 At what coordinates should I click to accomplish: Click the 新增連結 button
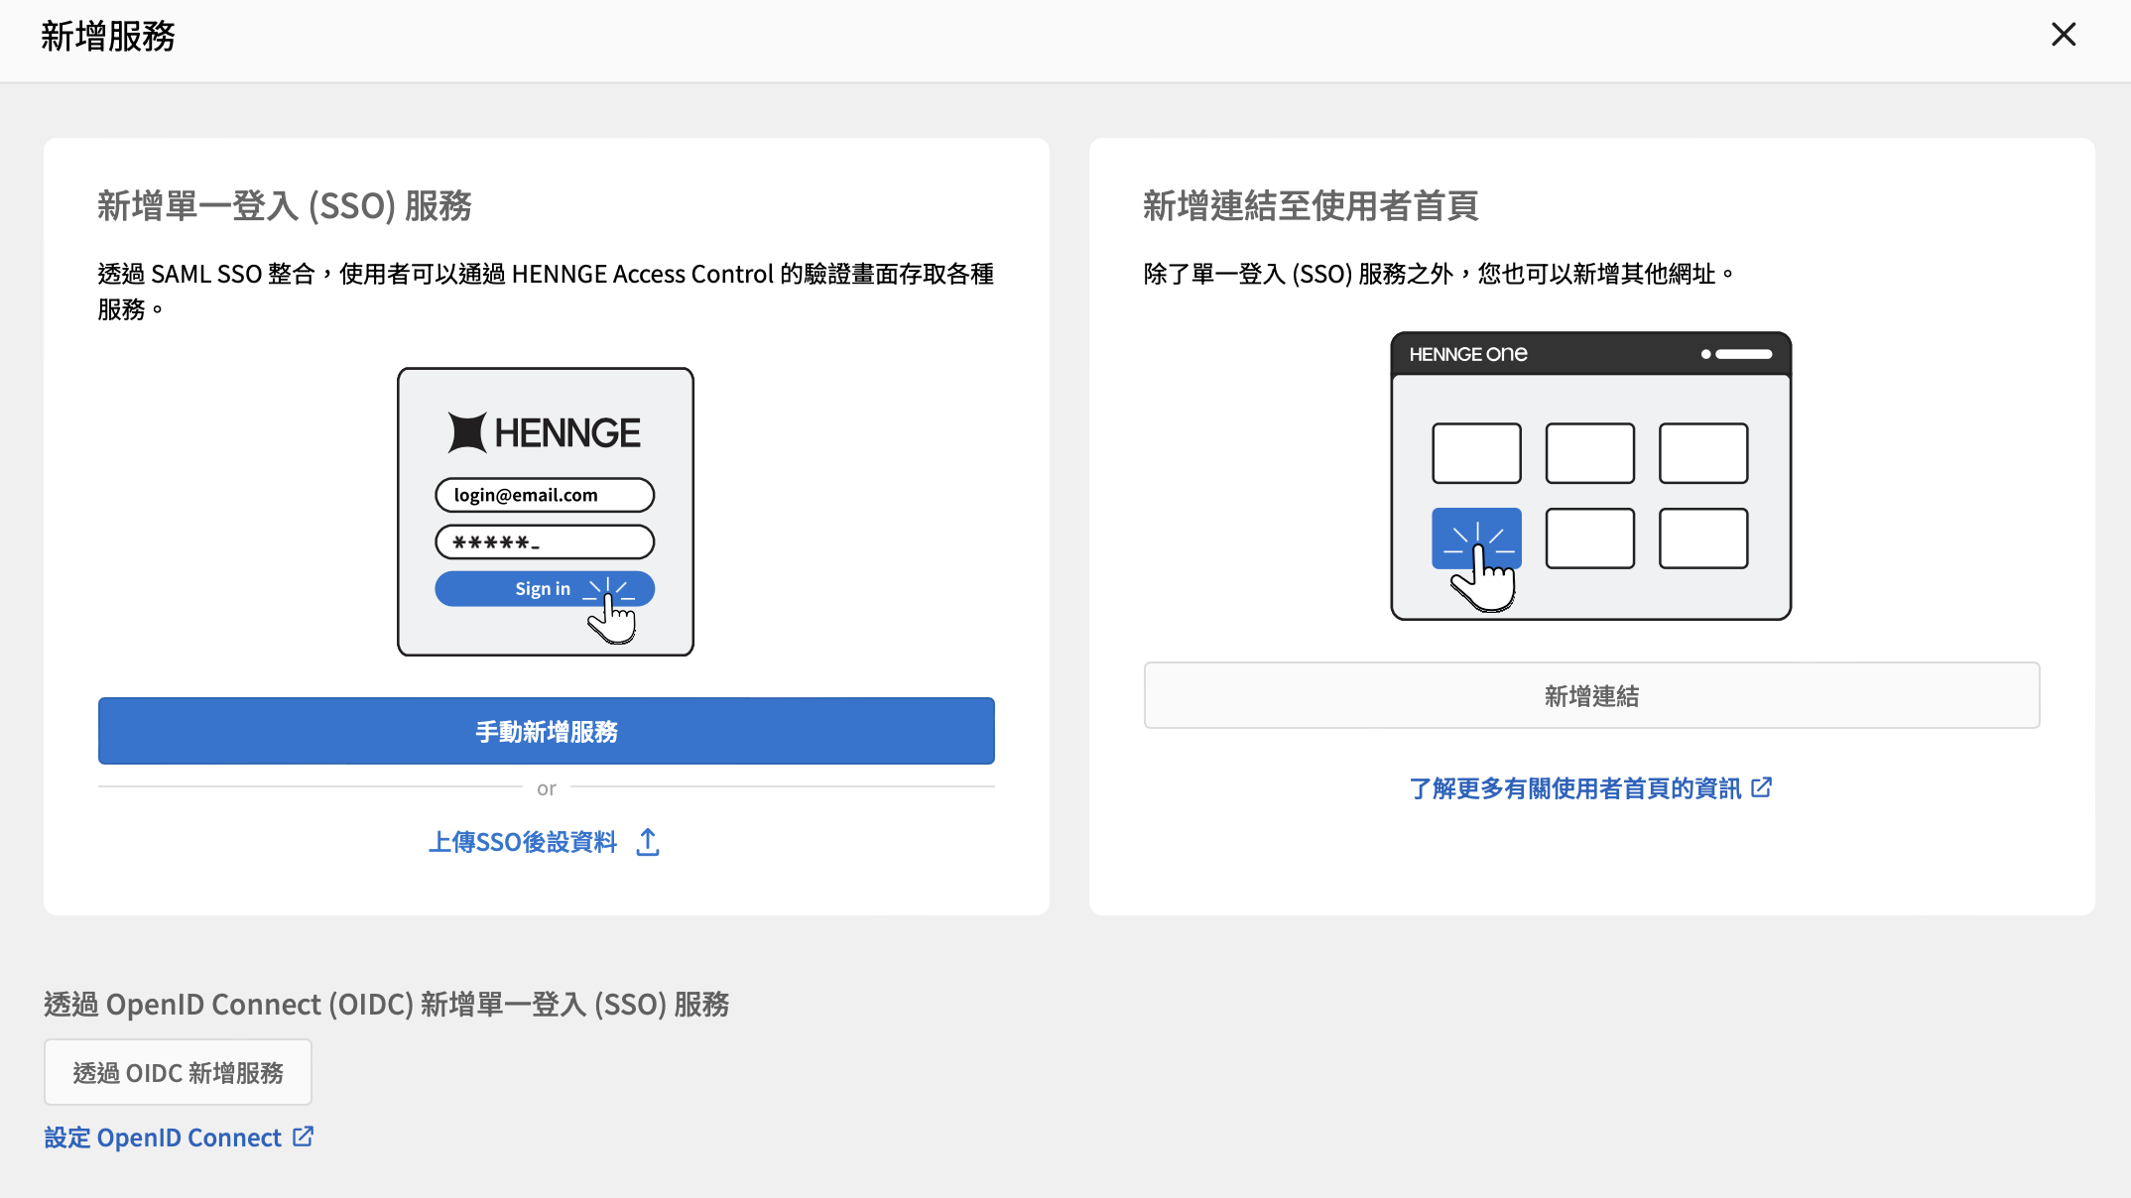tap(1591, 695)
